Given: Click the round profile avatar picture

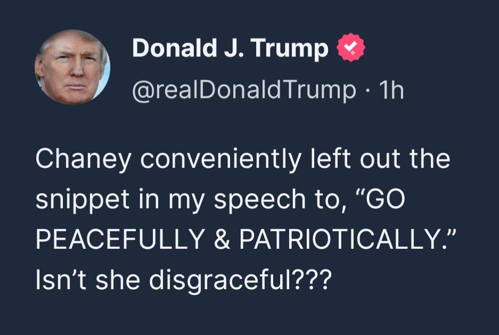Looking at the screenshot, I should click(72, 68).
